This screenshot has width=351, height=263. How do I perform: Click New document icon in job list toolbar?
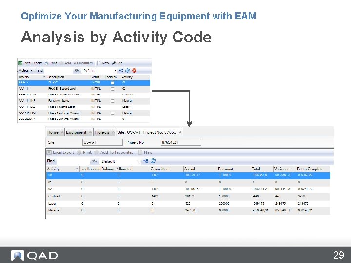click(x=98, y=63)
